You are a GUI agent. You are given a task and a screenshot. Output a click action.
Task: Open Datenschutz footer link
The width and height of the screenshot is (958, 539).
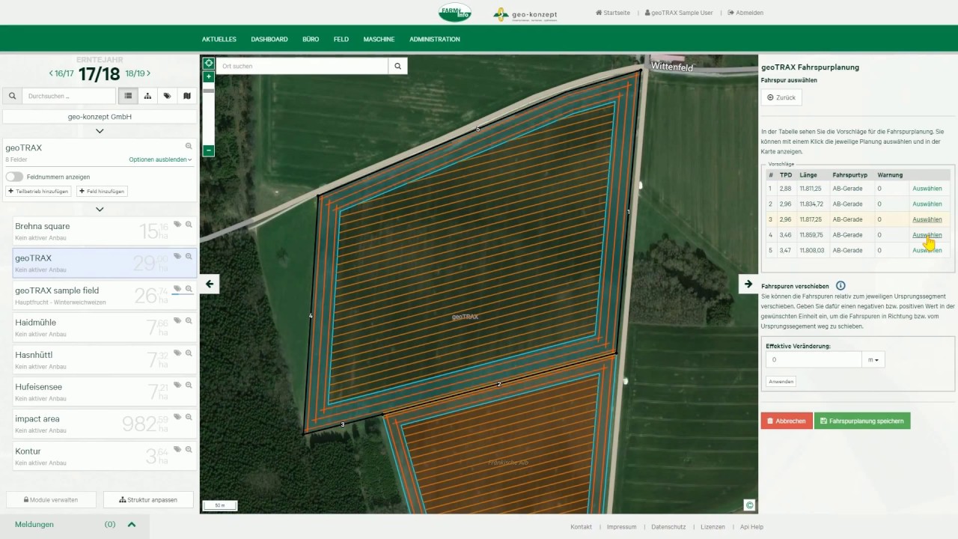point(668,527)
